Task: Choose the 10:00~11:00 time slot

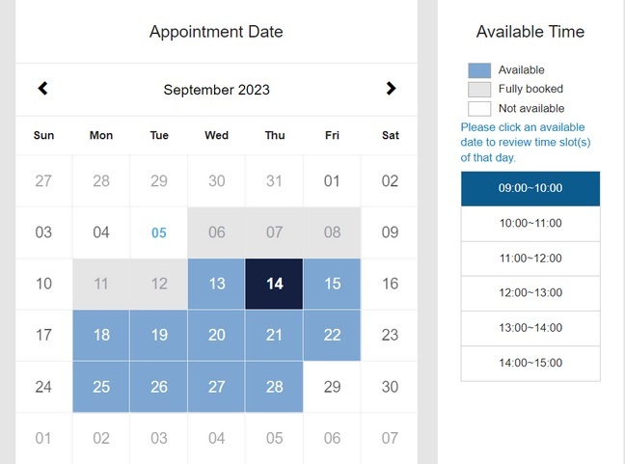Action: point(530,223)
